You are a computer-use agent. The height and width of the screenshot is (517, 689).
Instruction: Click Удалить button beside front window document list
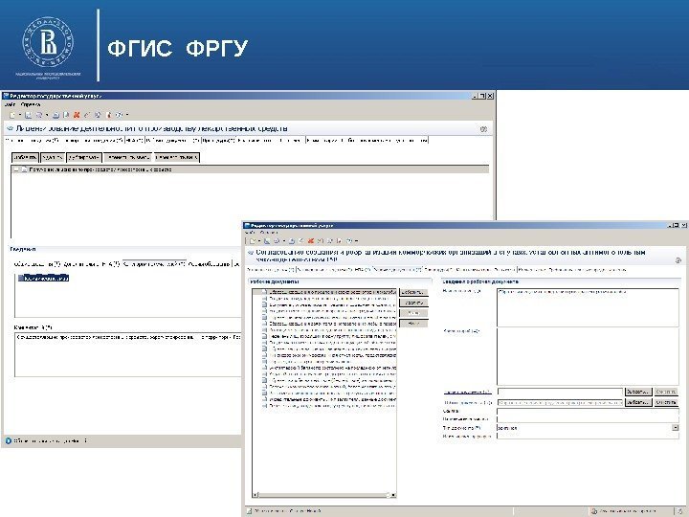[413, 303]
